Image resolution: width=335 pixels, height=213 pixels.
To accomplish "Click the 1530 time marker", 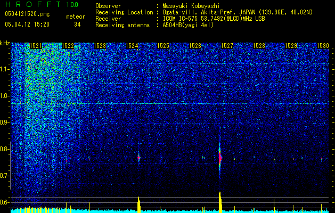I will coord(323,46).
